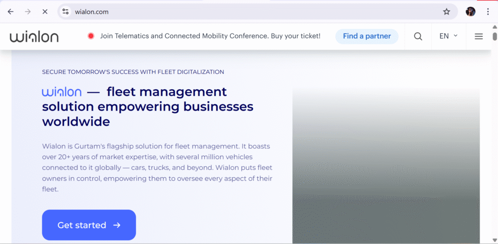Click the Find a partner button
Viewport: 498px width, 244px height.
pyautogui.click(x=367, y=36)
